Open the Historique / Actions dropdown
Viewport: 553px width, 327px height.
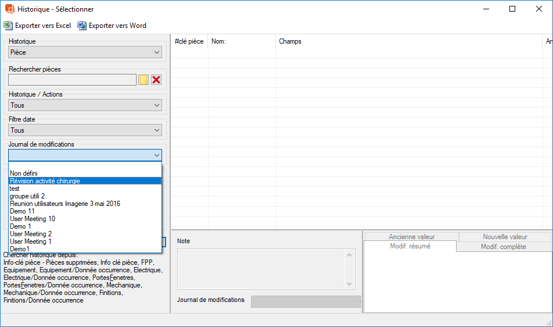pyautogui.click(x=157, y=105)
